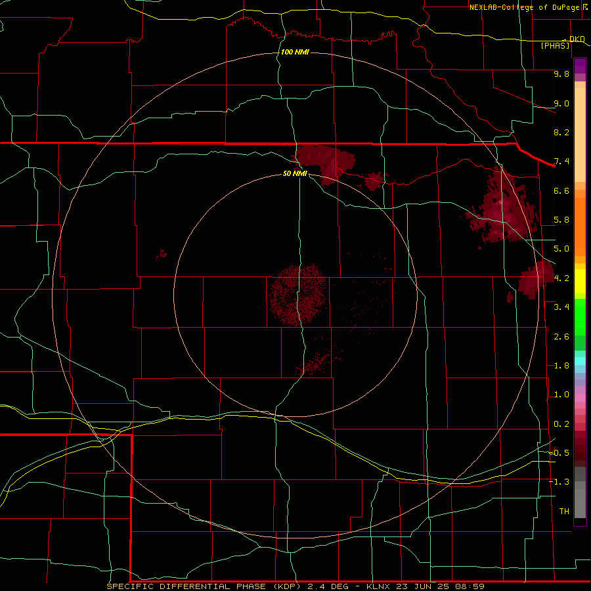Pick the pink swatch beside 1.0
591x591 pixels.
pyautogui.click(x=580, y=398)
